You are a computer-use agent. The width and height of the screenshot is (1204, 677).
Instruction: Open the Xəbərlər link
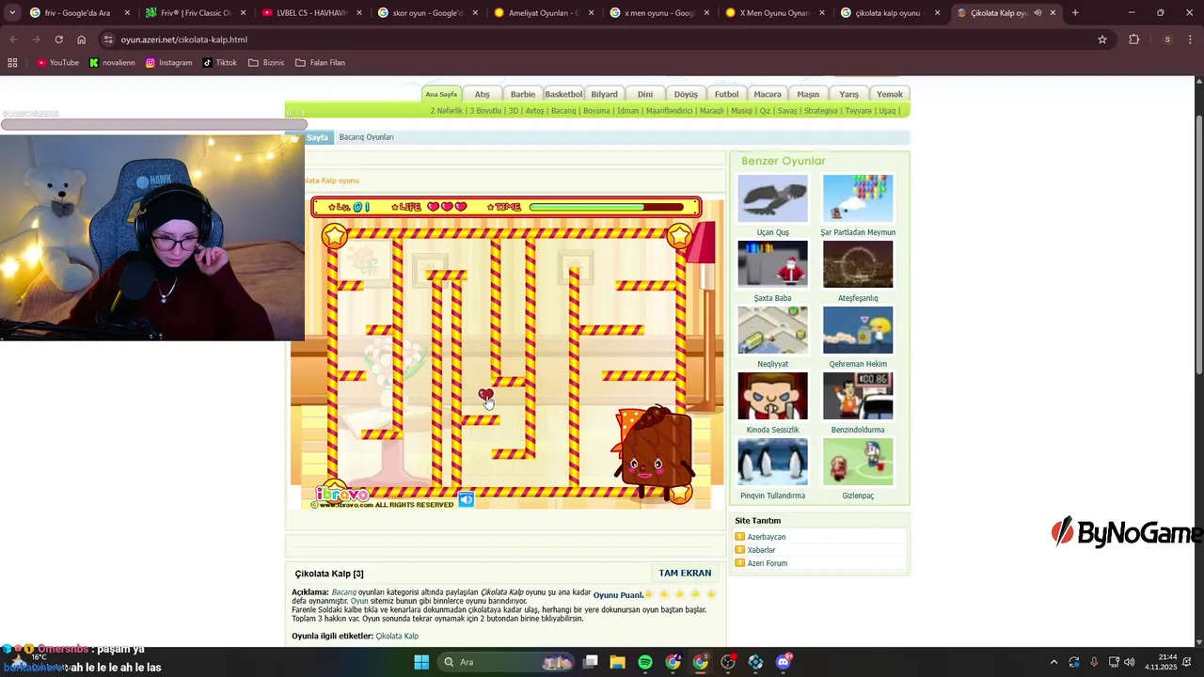tap(762, 550)
